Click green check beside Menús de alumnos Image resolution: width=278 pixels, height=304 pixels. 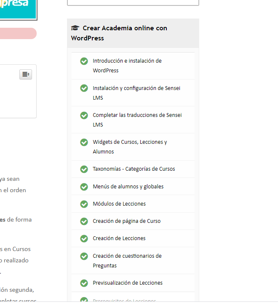coord(84,187)
